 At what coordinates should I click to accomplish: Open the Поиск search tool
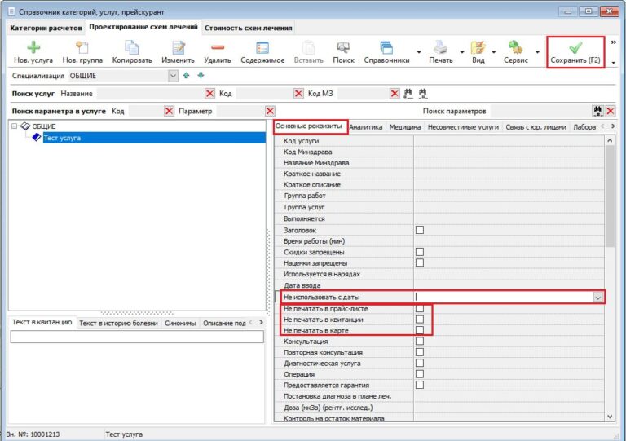tap(343, 52)
